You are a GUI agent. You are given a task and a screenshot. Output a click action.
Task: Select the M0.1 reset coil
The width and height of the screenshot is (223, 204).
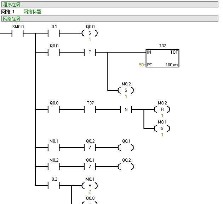[x=90, y=186]
